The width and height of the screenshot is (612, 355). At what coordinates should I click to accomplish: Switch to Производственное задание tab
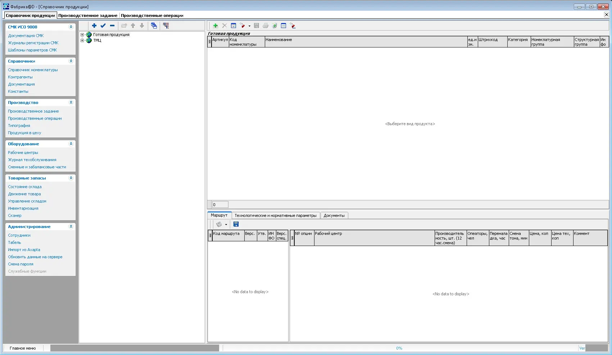pos(88,15)
